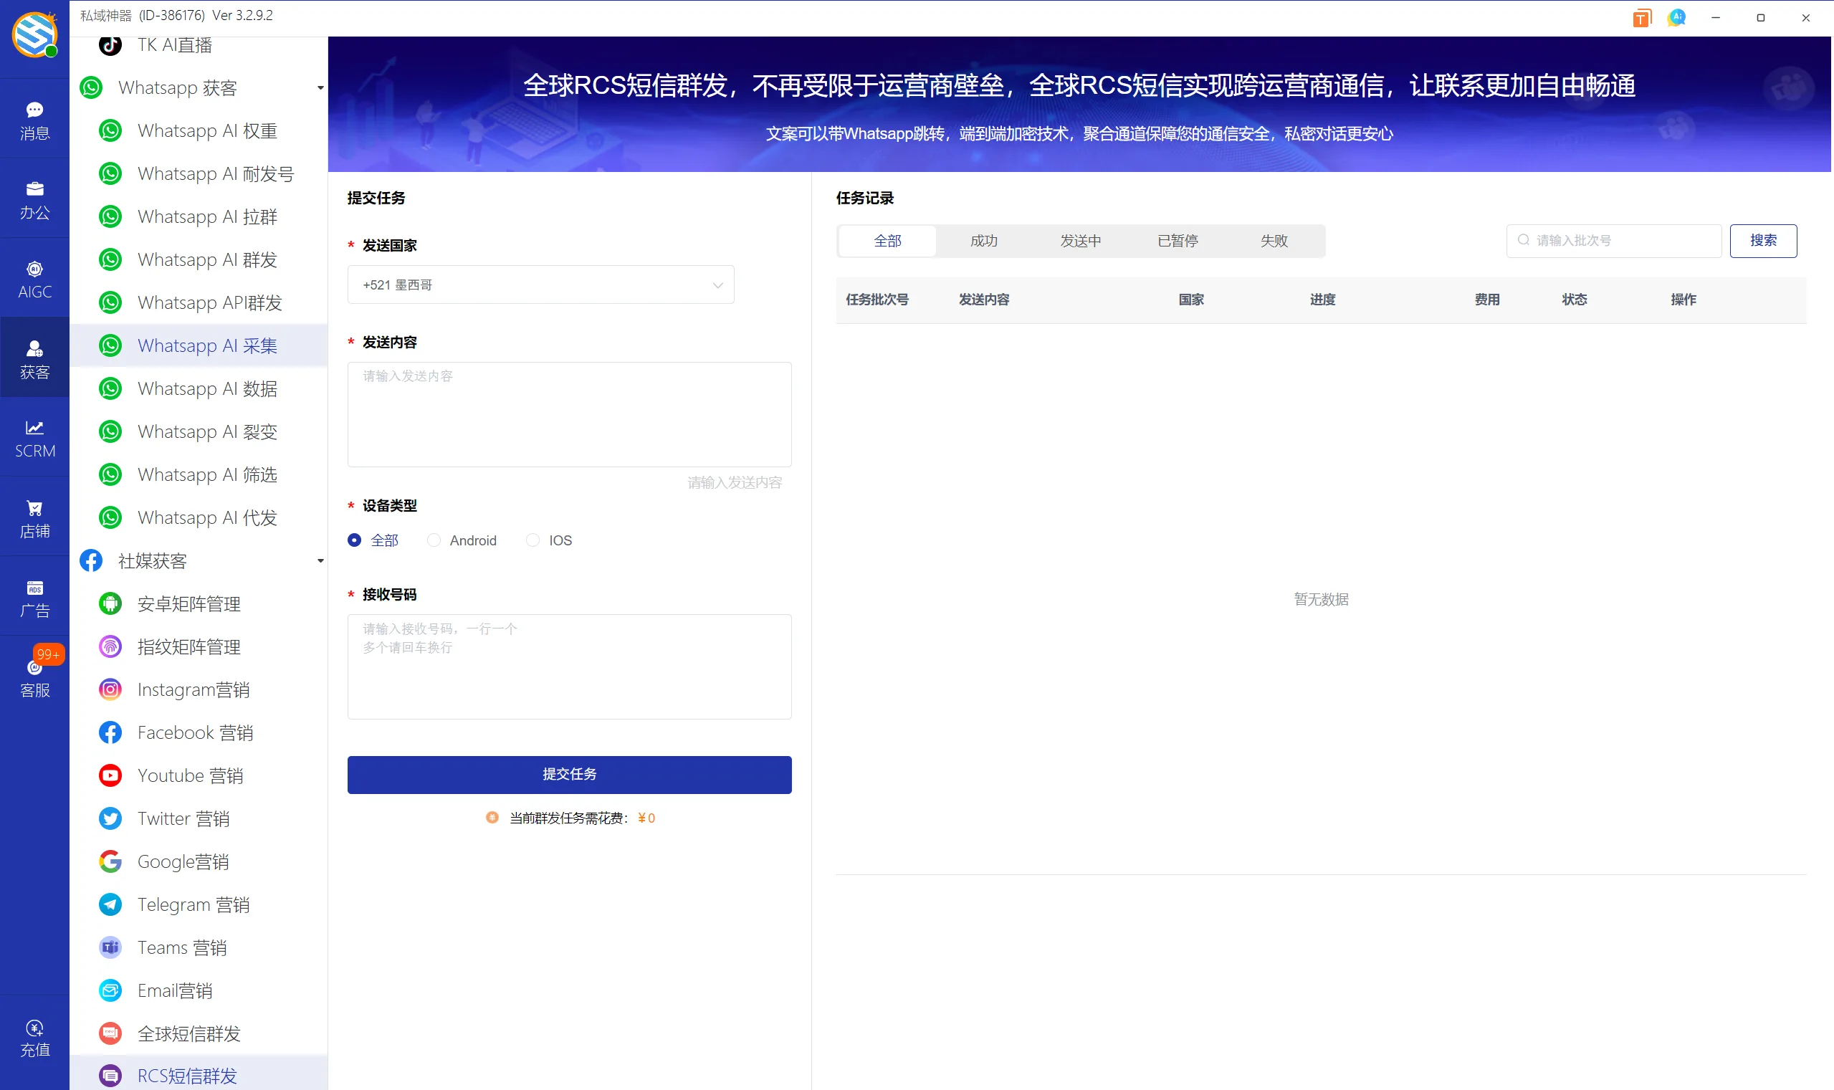Image resolution: width=1834 pixels, height=1090 pixels.
Task: Open the 发送国家 country dropdown
Action: click(x=540, y=285)
